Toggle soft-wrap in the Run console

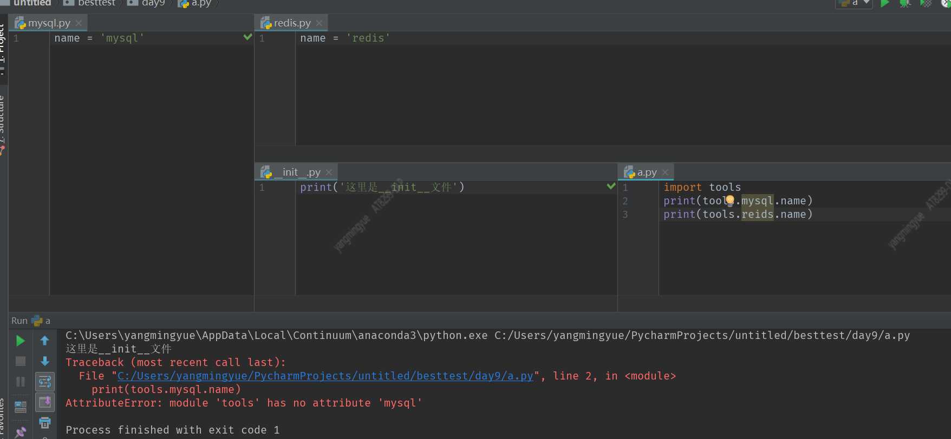[x=45, y=382]
